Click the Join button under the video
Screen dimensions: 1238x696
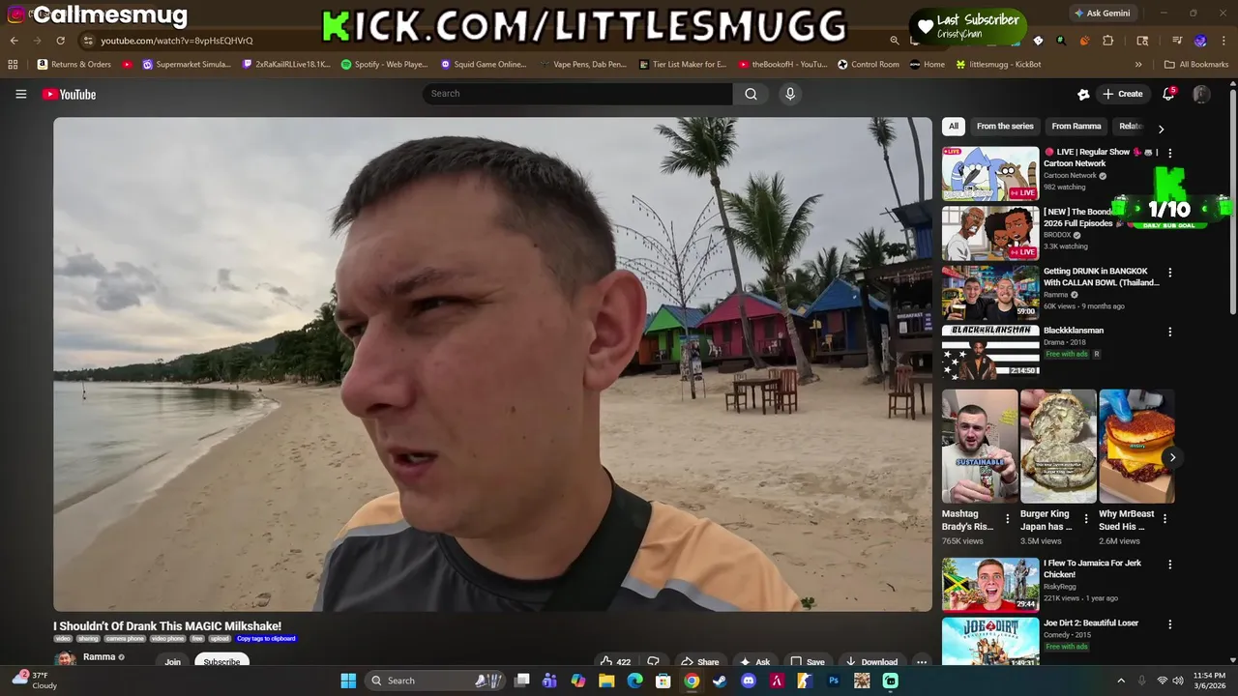click(x=172, y=662)
